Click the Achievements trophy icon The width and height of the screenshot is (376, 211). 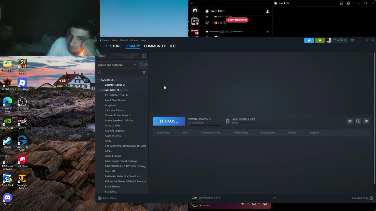coord(228,121)
